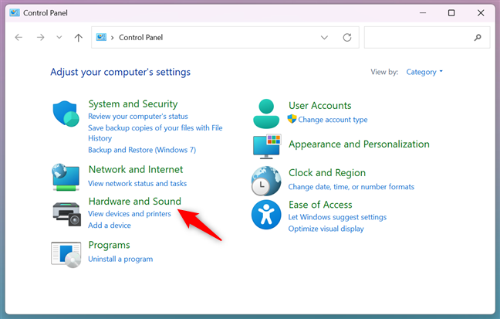Go forward with the forward arrow
The width and height of the screenshot is (500, 319).
[x=40, y=37]
